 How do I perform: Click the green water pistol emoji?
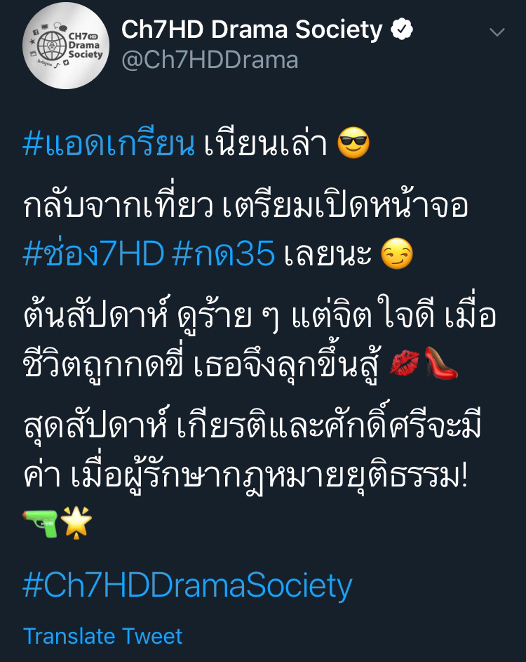pos(40,523)
